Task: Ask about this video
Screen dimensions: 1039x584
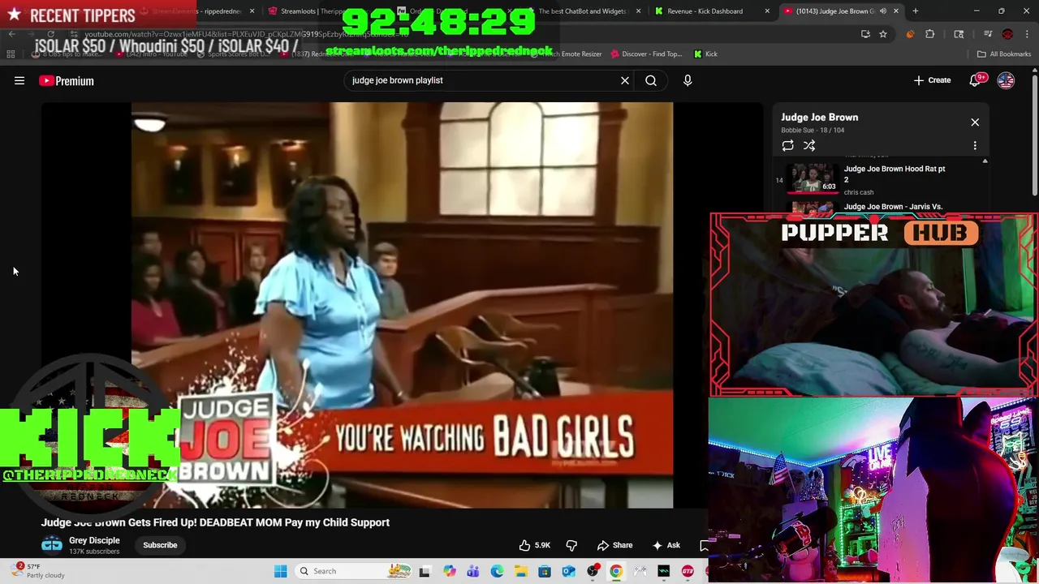Action: click(x=666, y=545)
